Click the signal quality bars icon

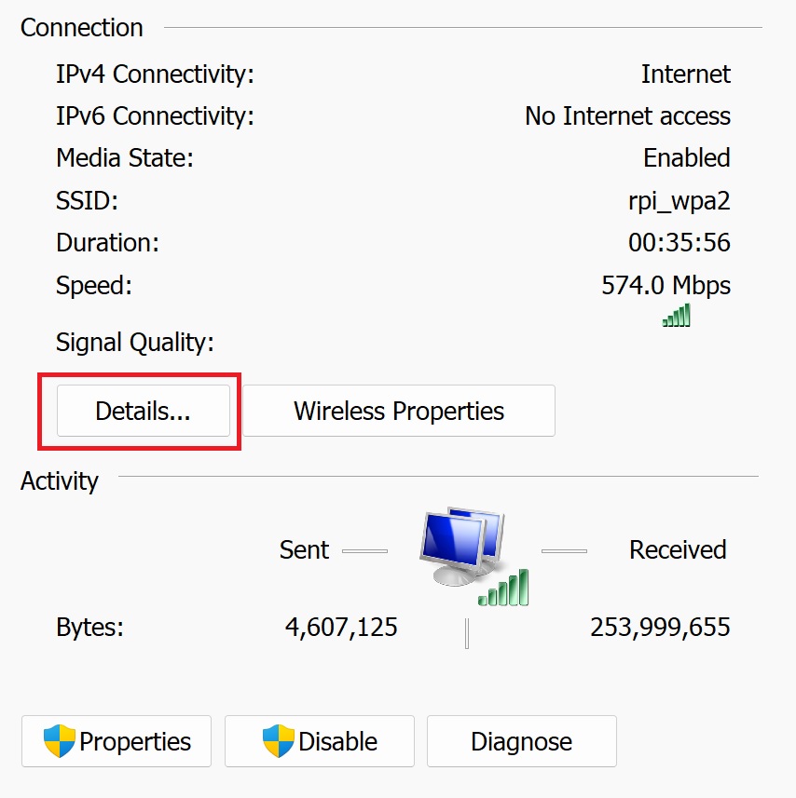click(675, 316)
